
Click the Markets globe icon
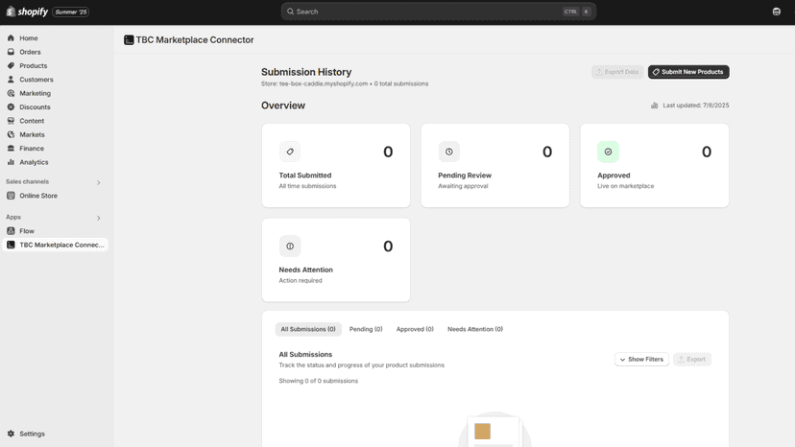11,134
